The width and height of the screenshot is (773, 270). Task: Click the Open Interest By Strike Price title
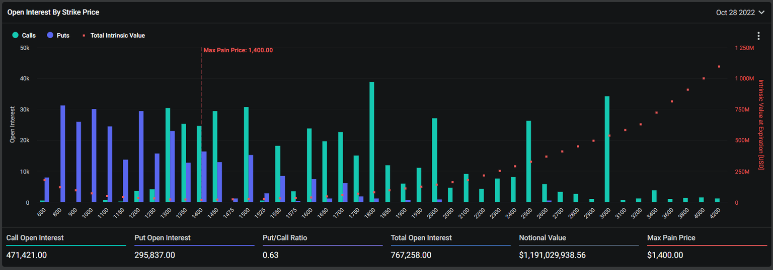[x=53, y=12]
